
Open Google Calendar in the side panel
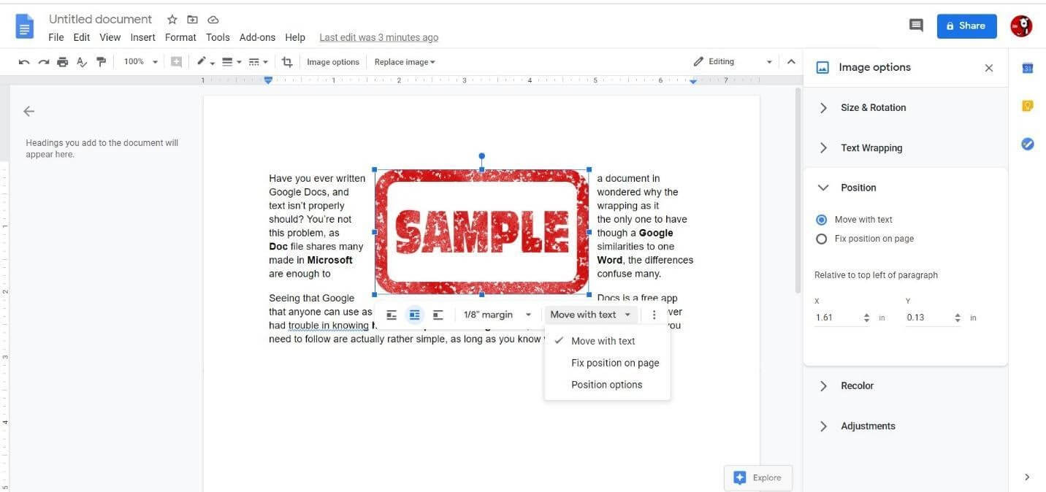1027,68
